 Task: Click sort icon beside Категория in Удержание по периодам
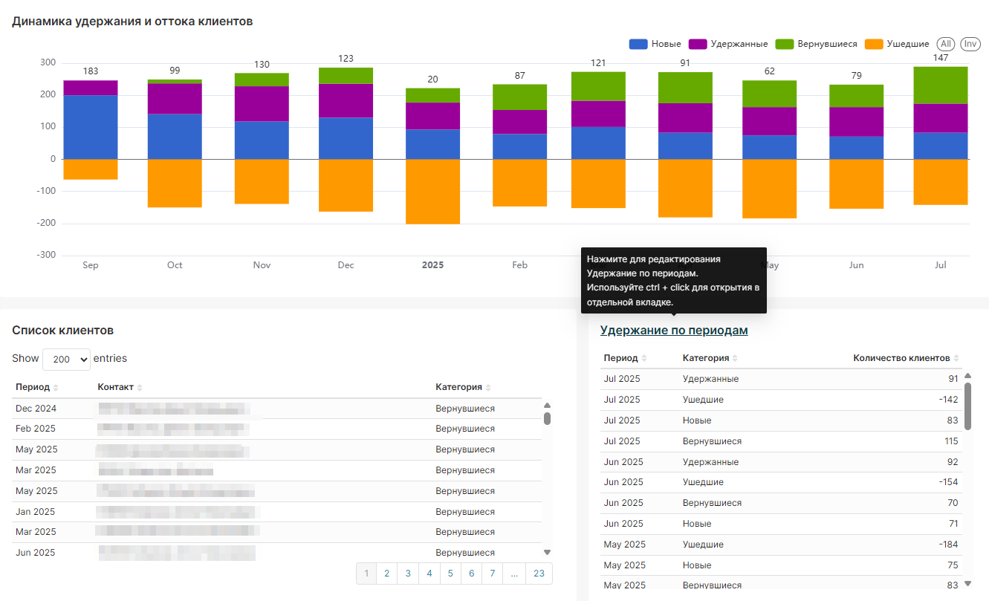(x=736, y=358)
